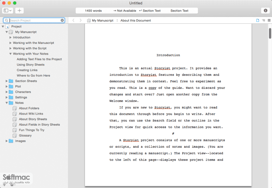Viewport: 272px width, 188px height.
Task: Expand the Characters folder
Action: (x=7, y=92)
